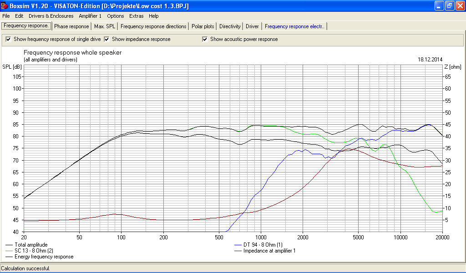Switch to the Polar plots tab
The height and width of the screenshot is (273, 466).
pos(203,26)
